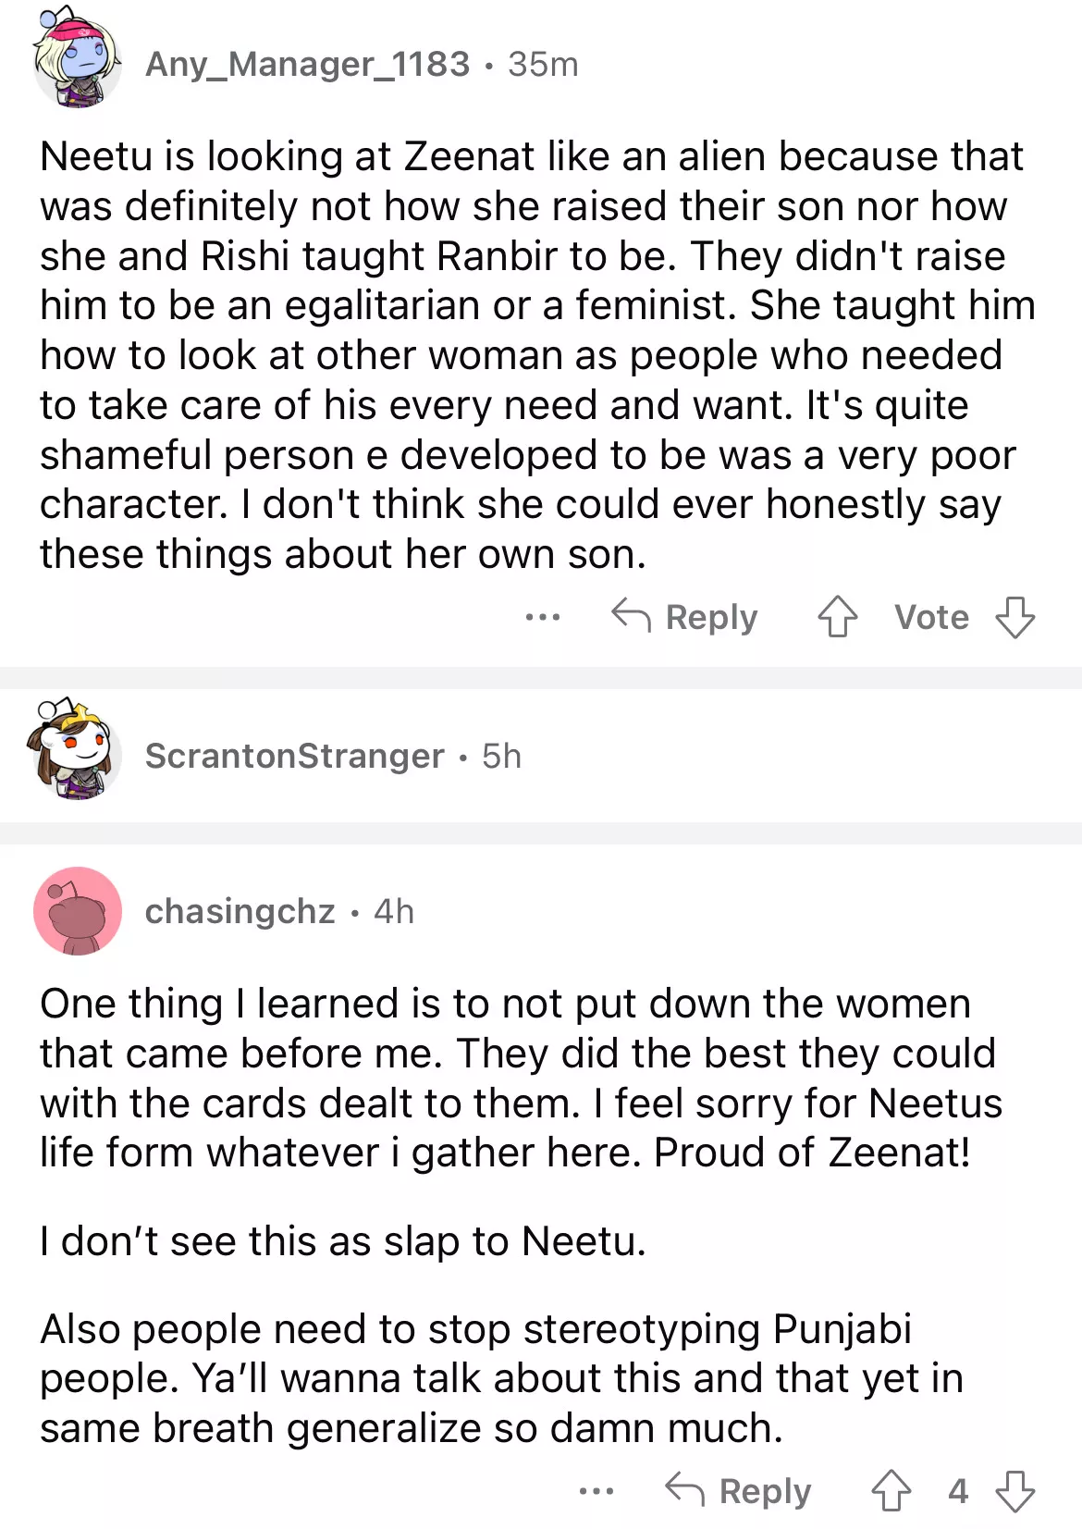Tap the 35m timestamp on the first comment
This screenshot has width=1082, height=1529.
[543, 64]
